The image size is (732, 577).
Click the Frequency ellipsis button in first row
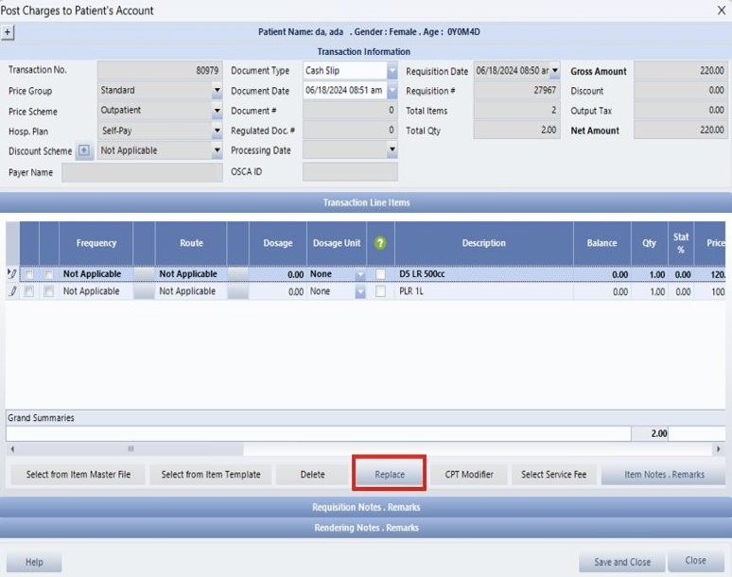click(x=144, y=274)
